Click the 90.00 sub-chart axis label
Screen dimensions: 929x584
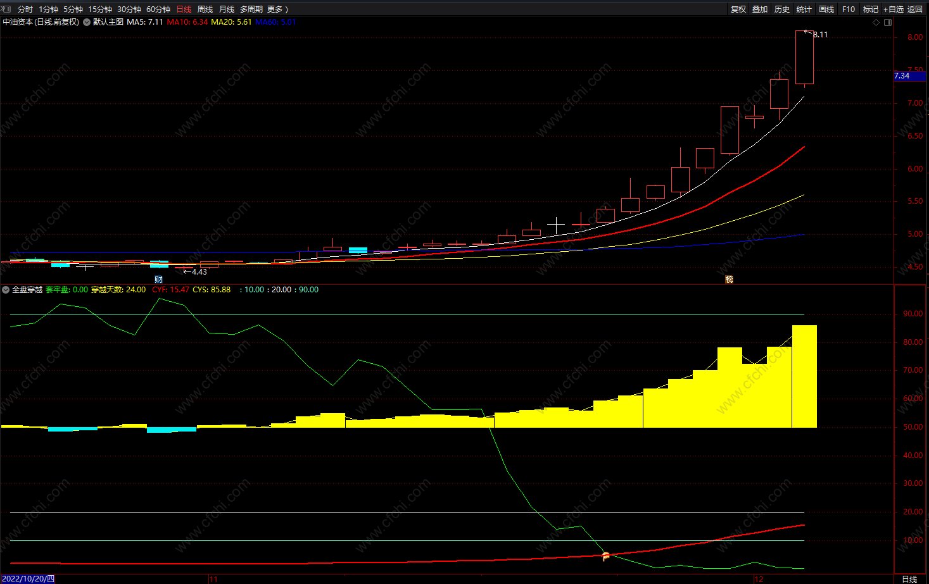pyautogui.click(x=913, y=314)
